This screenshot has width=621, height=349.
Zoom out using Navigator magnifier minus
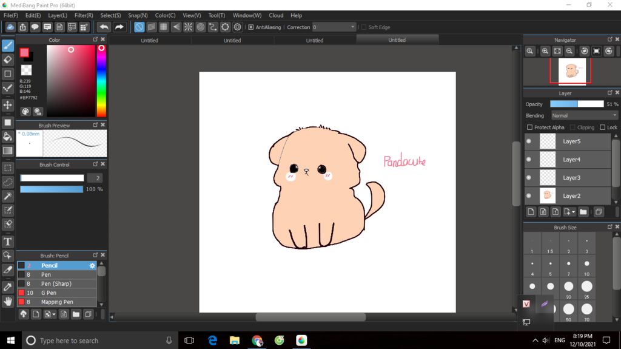[x=569, y=51]
